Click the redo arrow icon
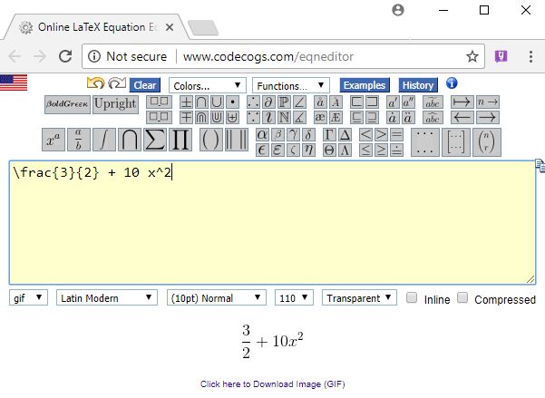Screen dimensions: 545x398 (116, 84)
